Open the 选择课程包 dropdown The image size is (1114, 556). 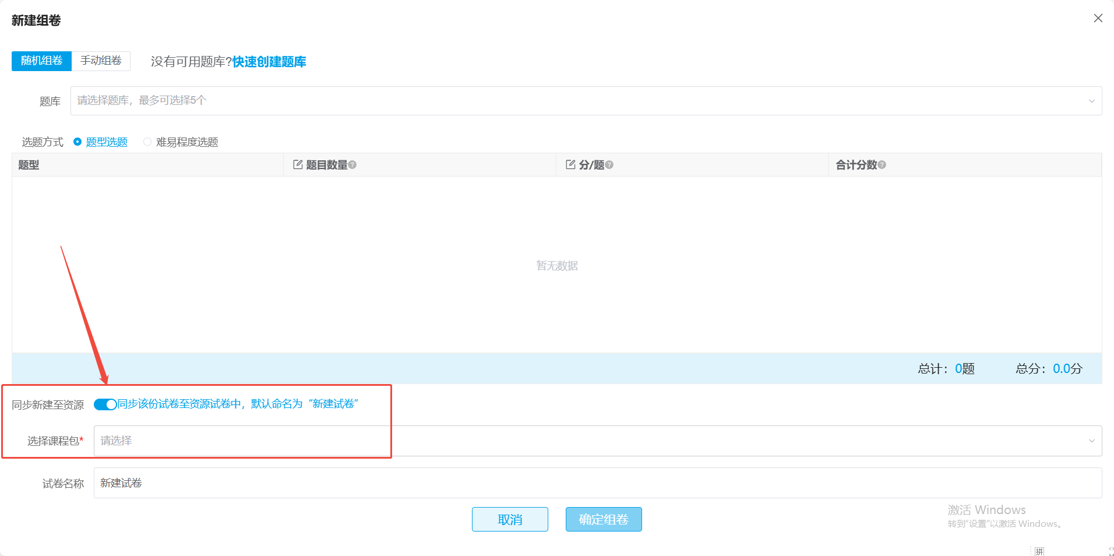point(598,441)
